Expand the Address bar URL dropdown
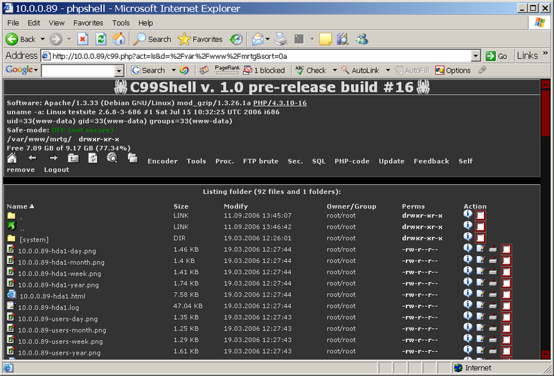The image size is (554, 376). tap(475, 56)
